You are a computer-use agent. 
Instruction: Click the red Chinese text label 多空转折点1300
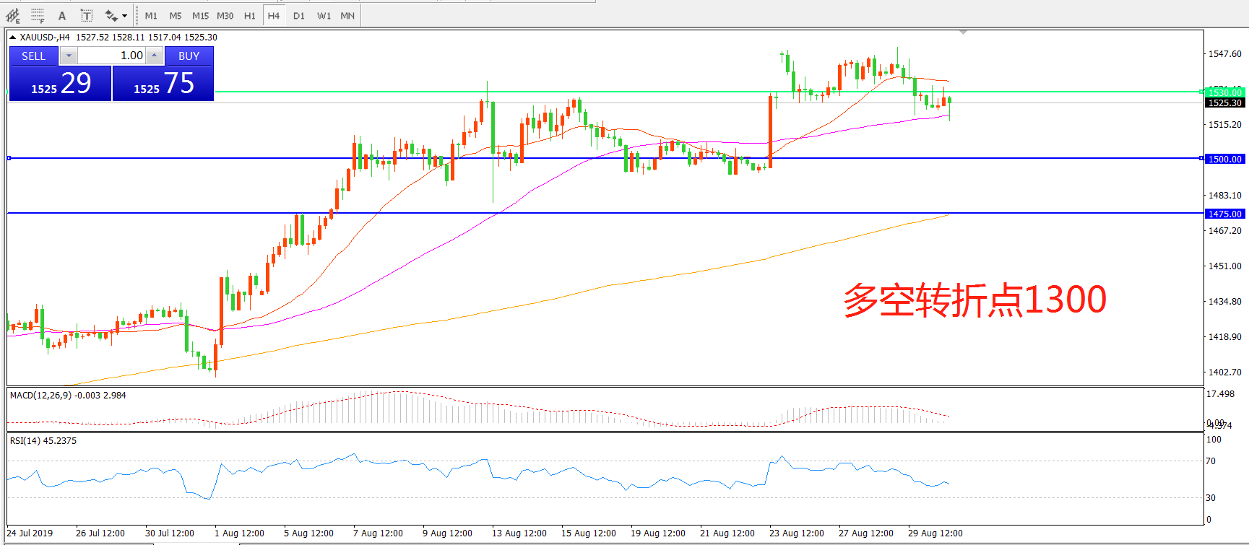(x=974, y=300)
